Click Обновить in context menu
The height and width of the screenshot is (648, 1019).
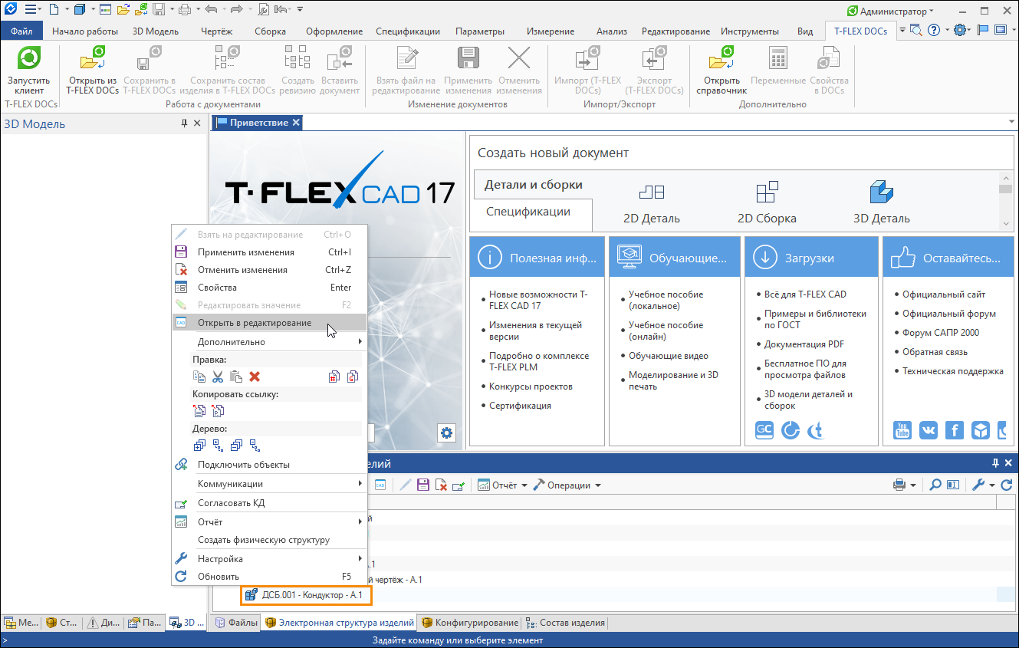tap(269, 577)
